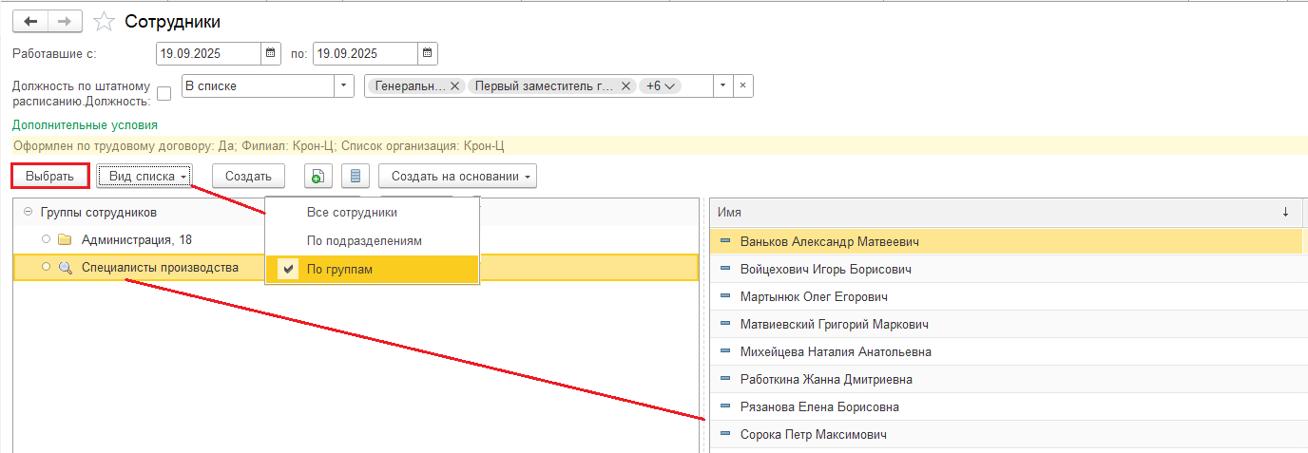Remove the 'Генеральн…' position tag
The image size is (1308, 453).
(454, 86)
